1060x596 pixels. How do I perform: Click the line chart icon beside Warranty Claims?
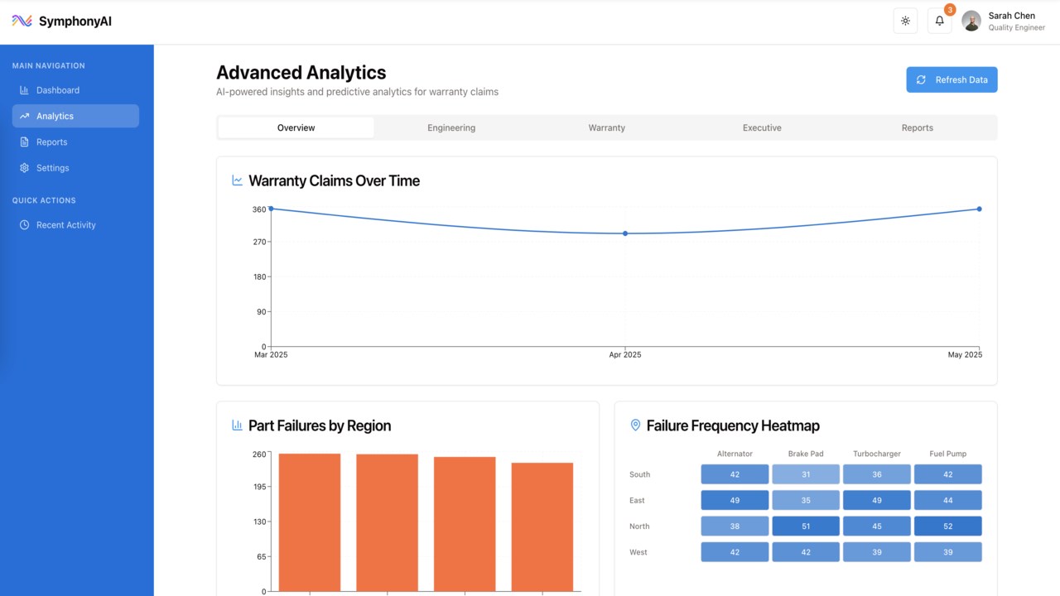[238, 180]
